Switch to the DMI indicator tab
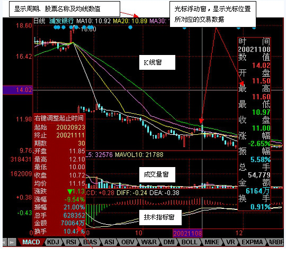Viewport: 286px width, 258px height. click(169, 242)
